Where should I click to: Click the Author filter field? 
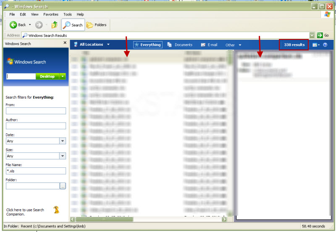(36, 126)
